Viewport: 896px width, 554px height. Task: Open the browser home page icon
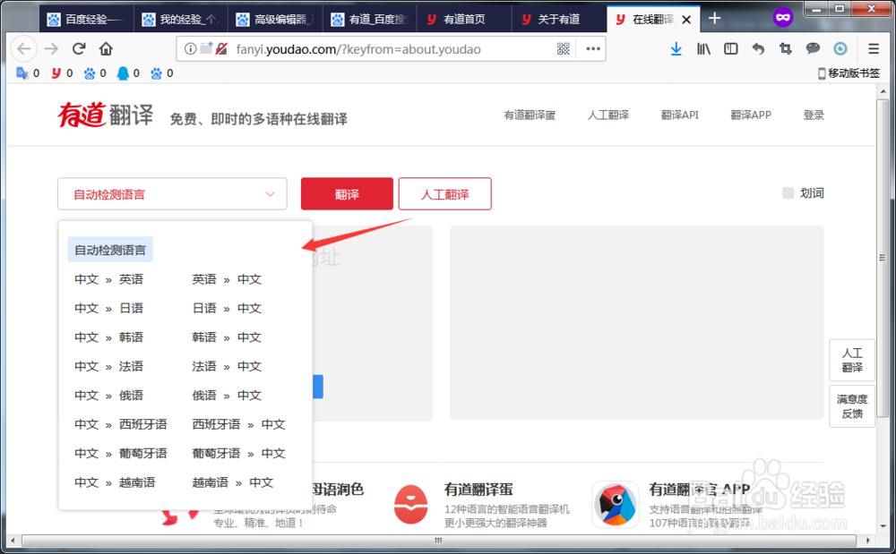point(106,49)
